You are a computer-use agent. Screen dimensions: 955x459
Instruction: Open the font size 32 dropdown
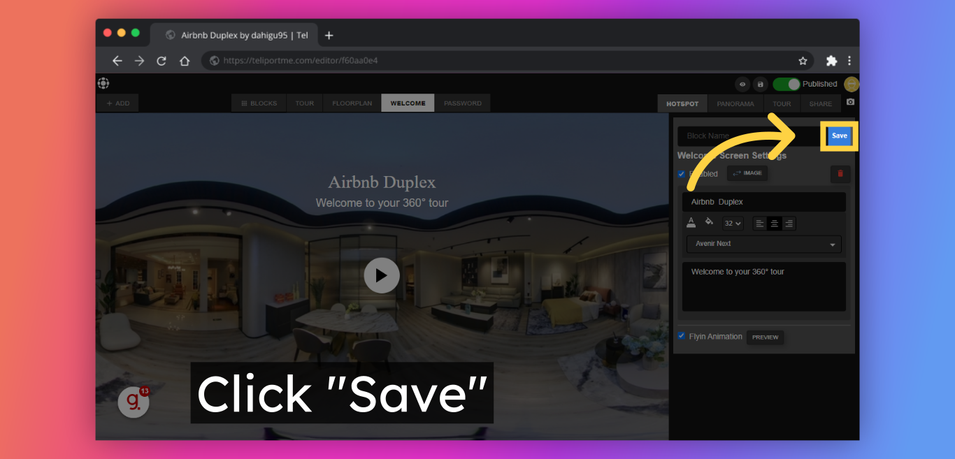tap(733, 224)
